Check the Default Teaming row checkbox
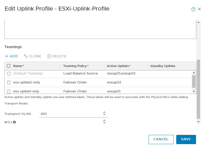The height and width of the screenshot is (150, 205). (x=9, y=73)
